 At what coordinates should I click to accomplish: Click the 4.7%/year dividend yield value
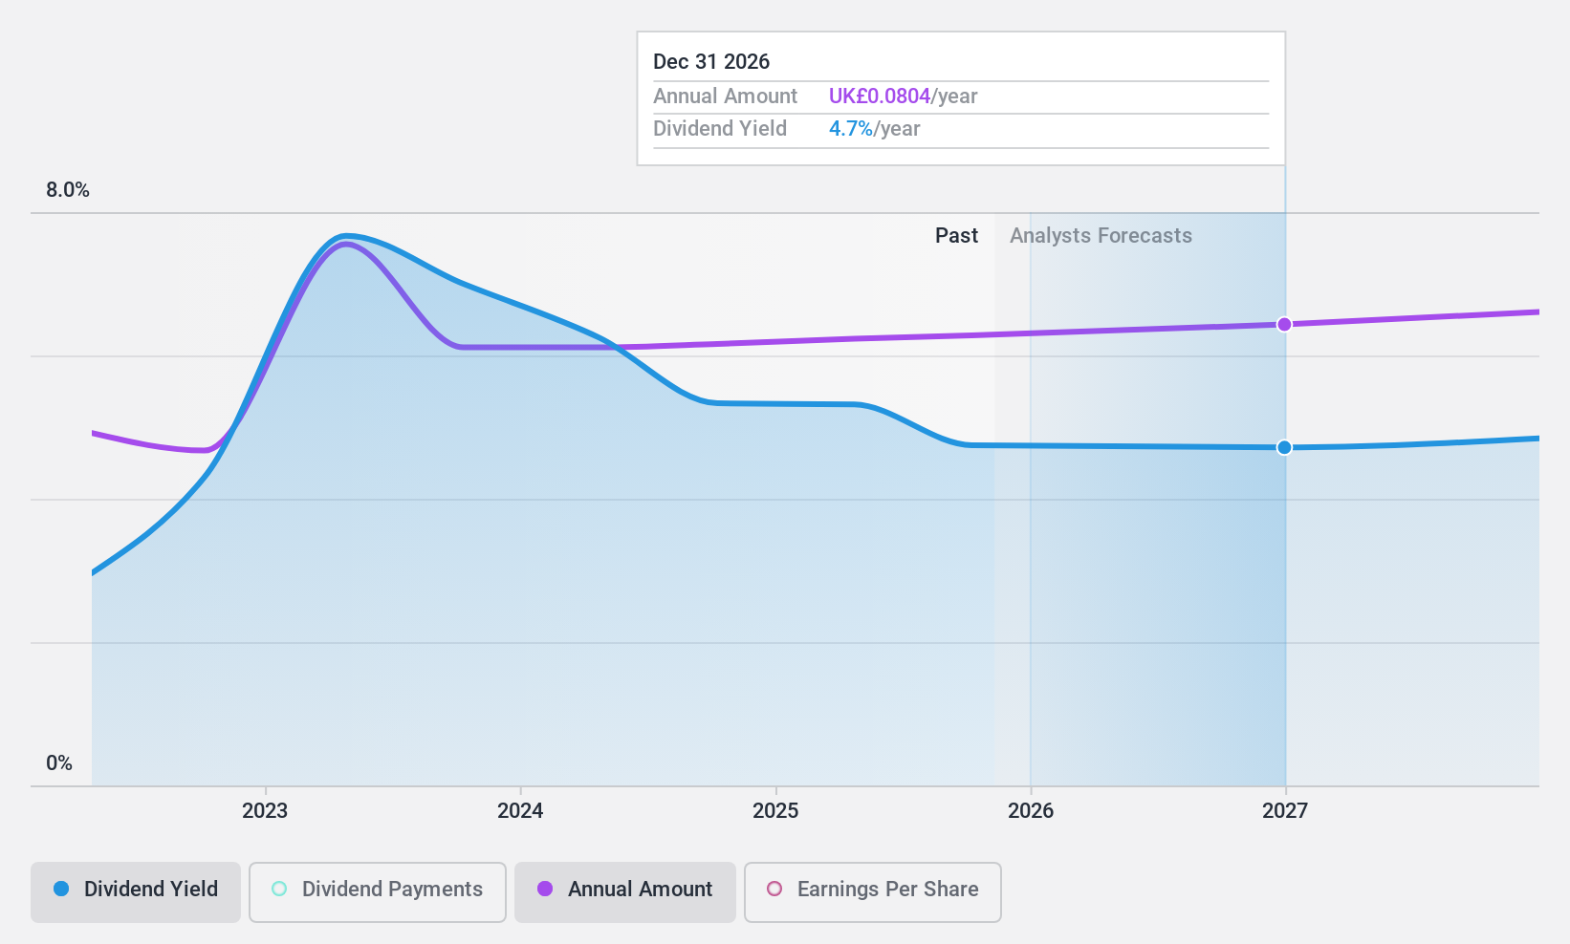click(850, 128)
